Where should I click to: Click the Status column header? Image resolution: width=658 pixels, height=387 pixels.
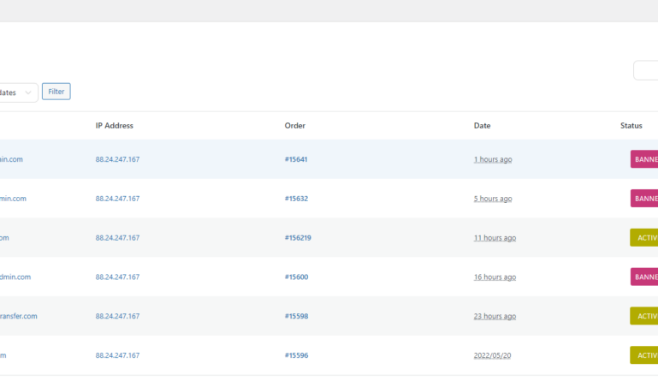pos(631,126)
